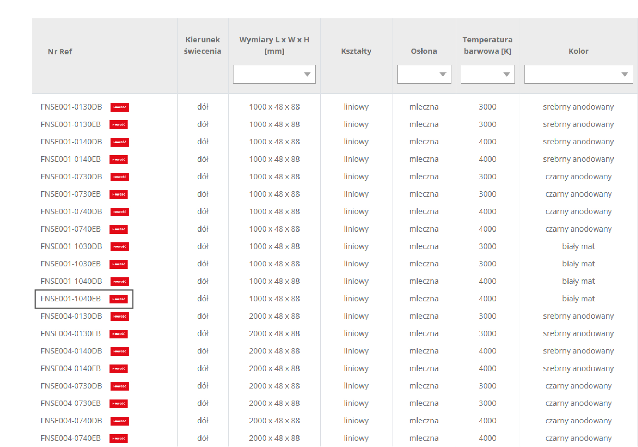Click 'srebrny anodowany' in row FNSE004-0140EB
The image size is (638, 447).
coord(579,369)
